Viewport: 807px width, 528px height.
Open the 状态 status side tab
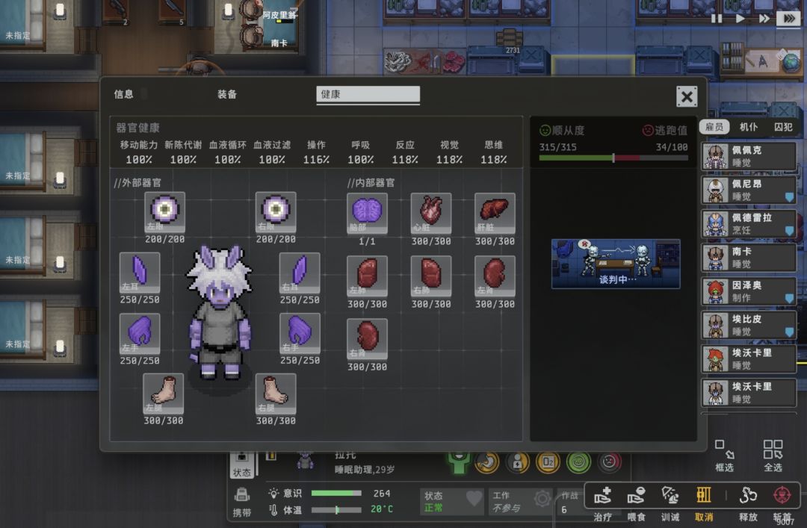242,465
